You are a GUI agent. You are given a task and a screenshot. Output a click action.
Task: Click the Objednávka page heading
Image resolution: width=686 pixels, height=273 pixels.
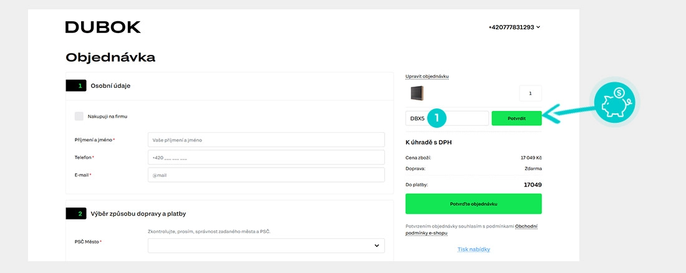[110, 57]
